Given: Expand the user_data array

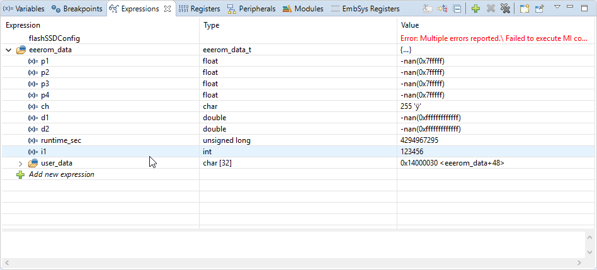Looking at the screenshot, I should (x=20, y=163).
